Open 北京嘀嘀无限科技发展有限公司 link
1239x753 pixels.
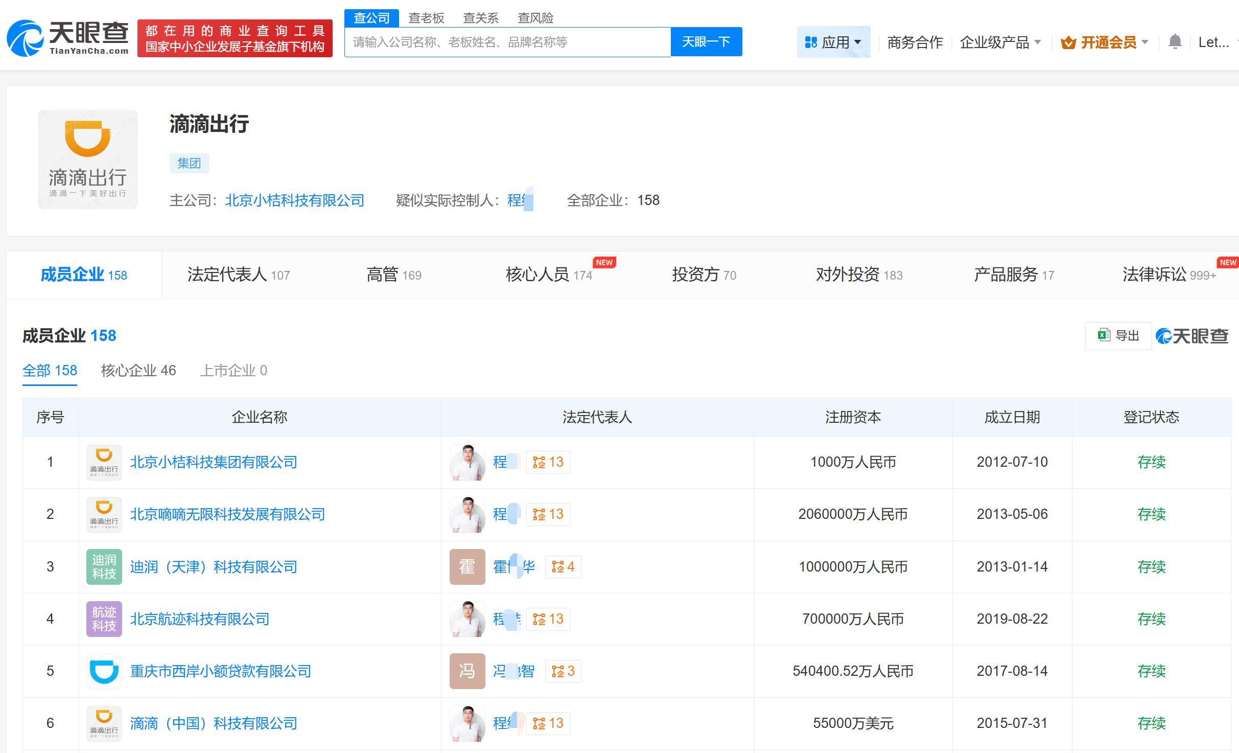(227, 514)
